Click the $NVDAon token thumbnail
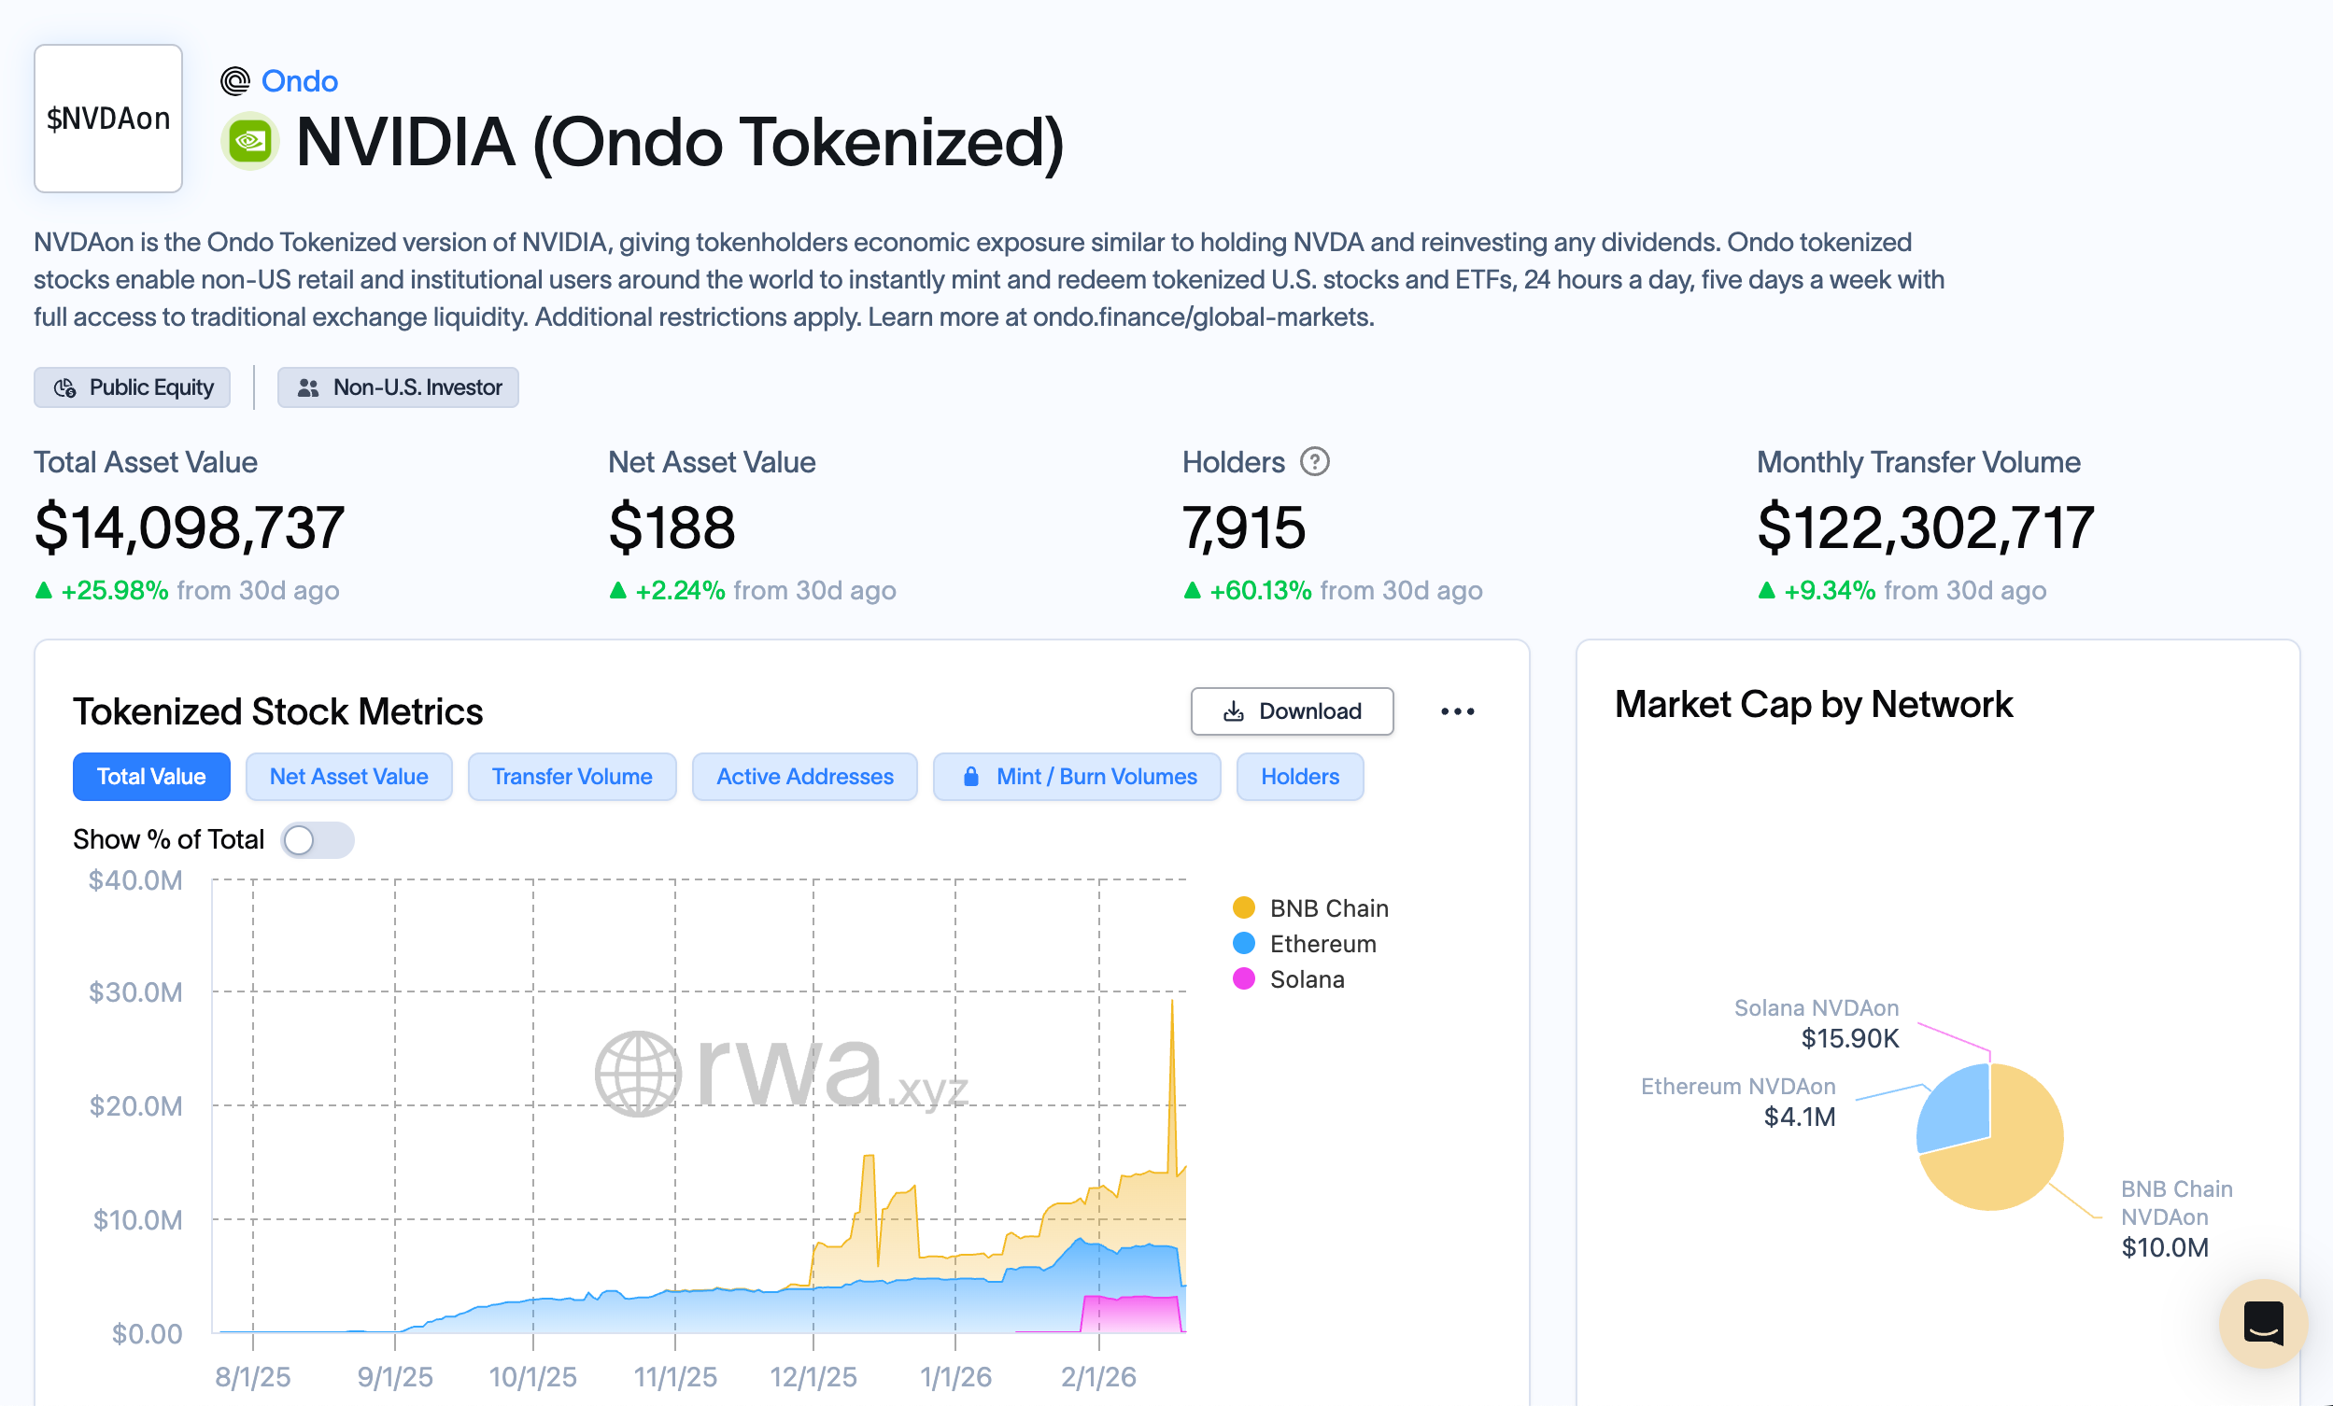Viewport: 2333px width, 1406px height. [x=108, y=119]
